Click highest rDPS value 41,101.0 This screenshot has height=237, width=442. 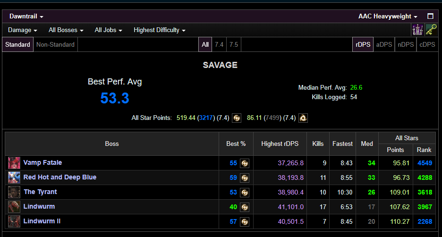(290, 207)
